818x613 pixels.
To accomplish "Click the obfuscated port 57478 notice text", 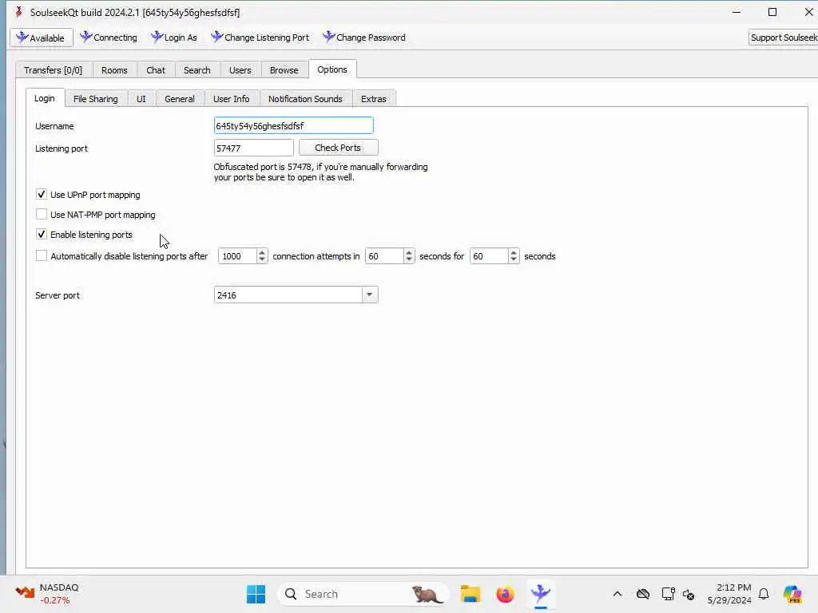I will pyautogui.click(x=320, y=172).
